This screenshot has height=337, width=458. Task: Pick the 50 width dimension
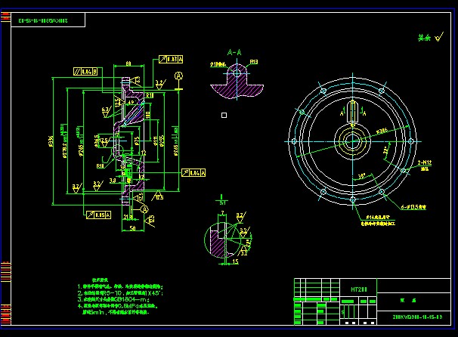click(132, 228)
